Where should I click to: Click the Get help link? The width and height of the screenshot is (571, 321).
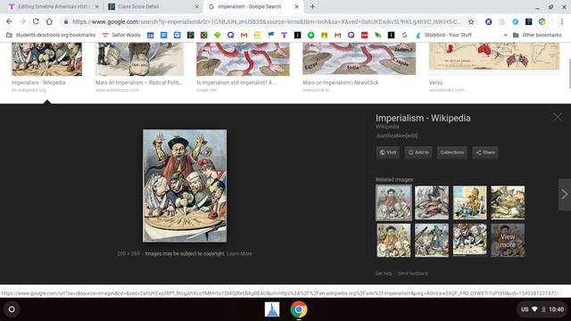tap(384, 274)
